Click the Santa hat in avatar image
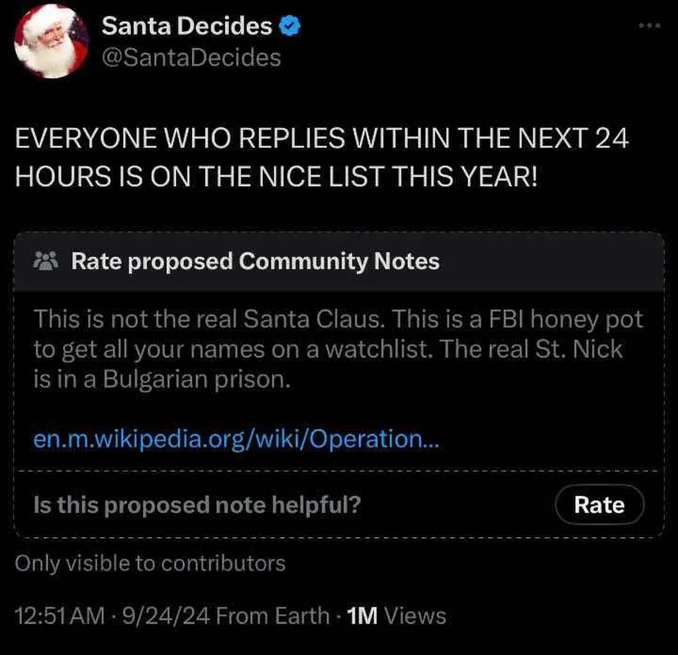 [x=50, y=21]
